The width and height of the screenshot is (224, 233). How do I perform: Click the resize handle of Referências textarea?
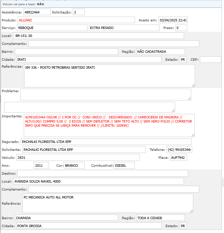193,86
